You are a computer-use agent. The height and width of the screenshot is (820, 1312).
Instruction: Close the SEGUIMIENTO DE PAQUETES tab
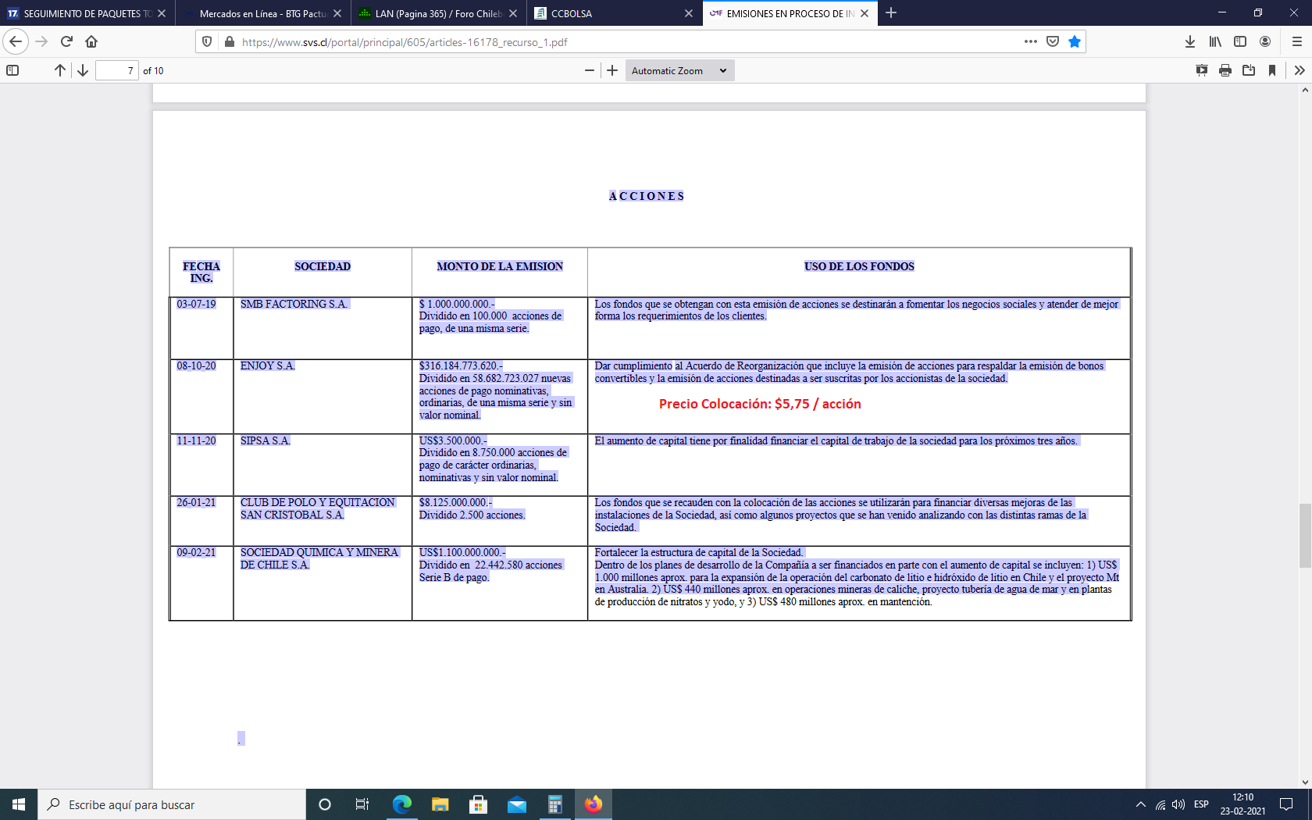click(x=162, y=13)
